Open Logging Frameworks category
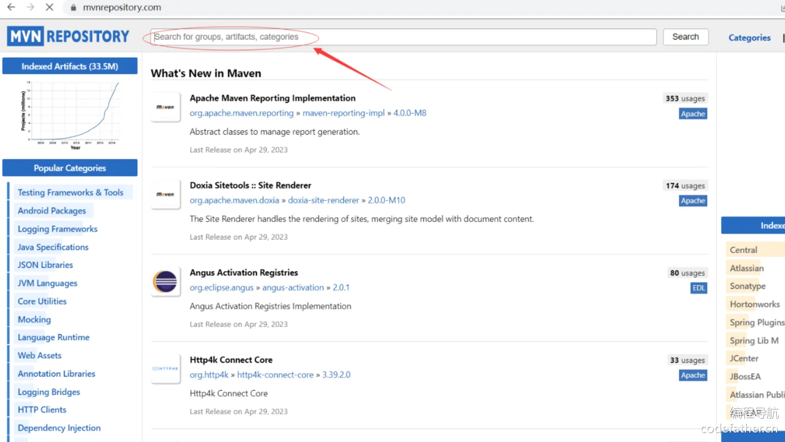785x442 pixels. click(x=57, y=229)
